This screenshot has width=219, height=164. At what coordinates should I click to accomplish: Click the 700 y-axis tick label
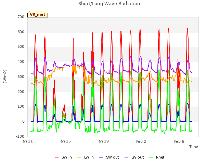[21, 17]
